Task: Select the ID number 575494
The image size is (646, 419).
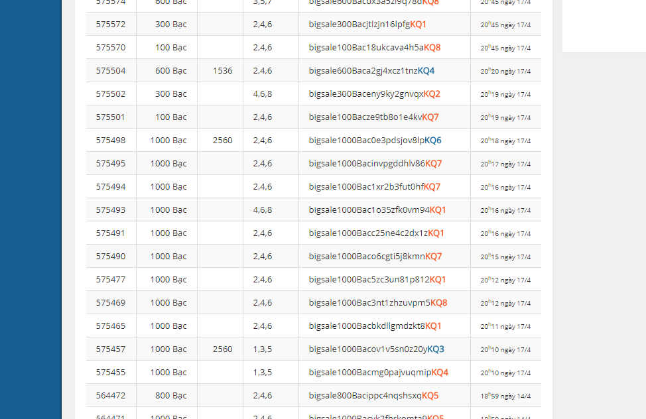Action: click(x=111, y=187)
